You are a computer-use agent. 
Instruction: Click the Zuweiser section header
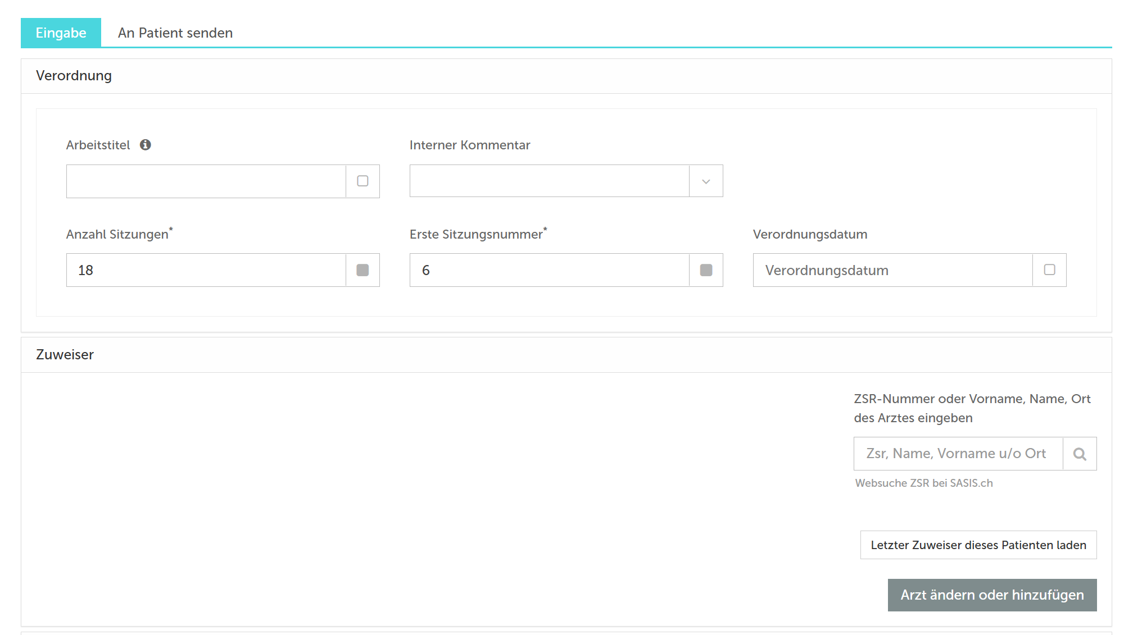[65, 355]
